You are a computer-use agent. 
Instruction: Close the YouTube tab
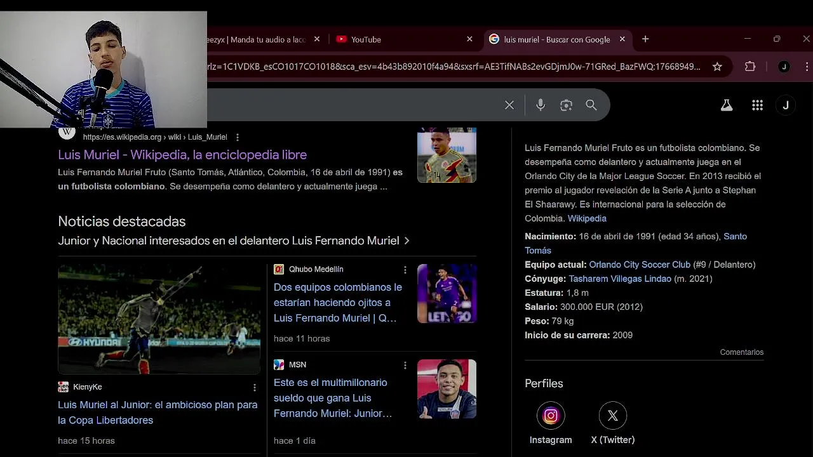pos(469,39)
